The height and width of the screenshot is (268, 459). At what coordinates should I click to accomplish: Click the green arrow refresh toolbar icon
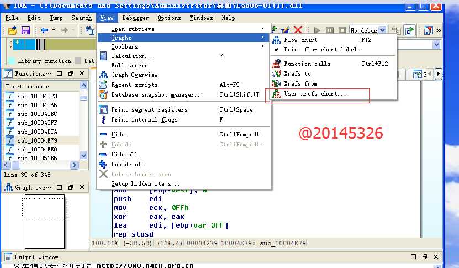pos(409,30)
